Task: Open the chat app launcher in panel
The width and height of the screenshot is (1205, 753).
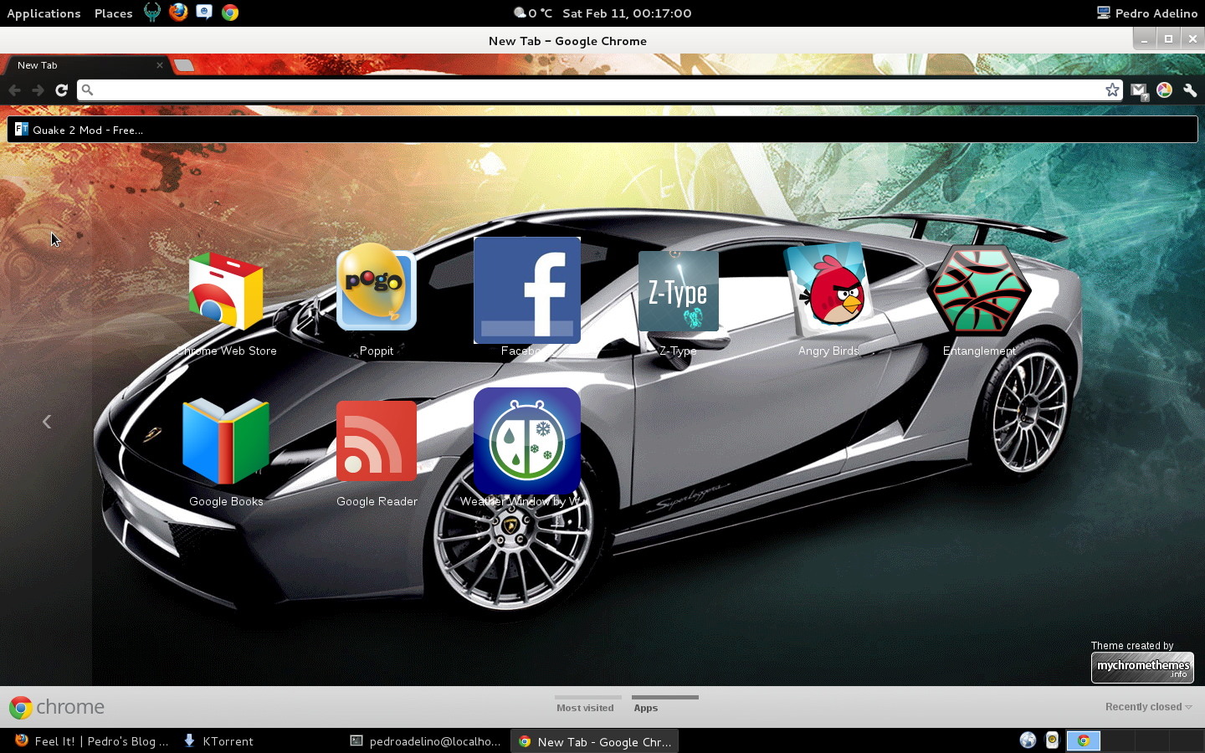Action: click(x=204, y=13)
